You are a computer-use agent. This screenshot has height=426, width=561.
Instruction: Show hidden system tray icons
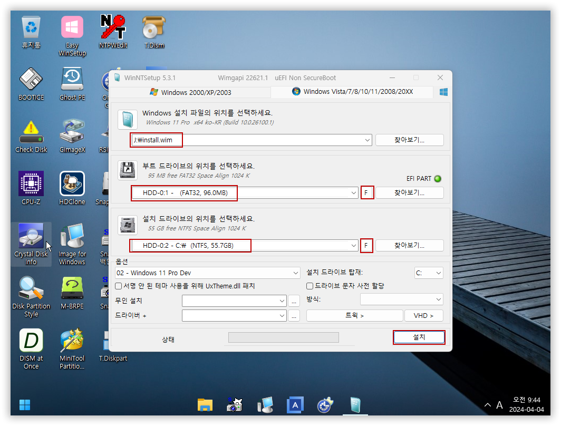click(x=487, y=405)
